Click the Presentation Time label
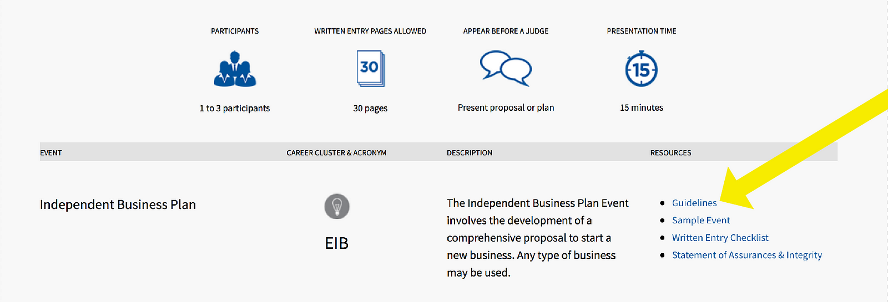The image size is (888, 302). pos(642,31)
